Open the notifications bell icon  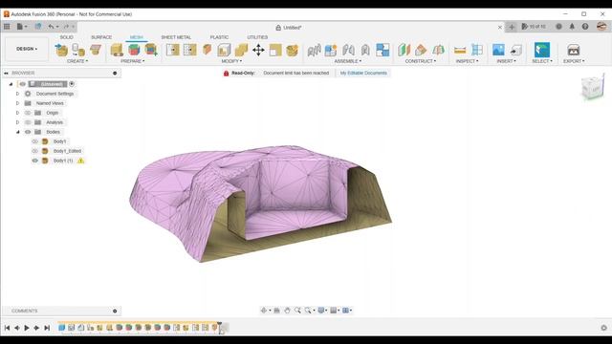(572, 27)
